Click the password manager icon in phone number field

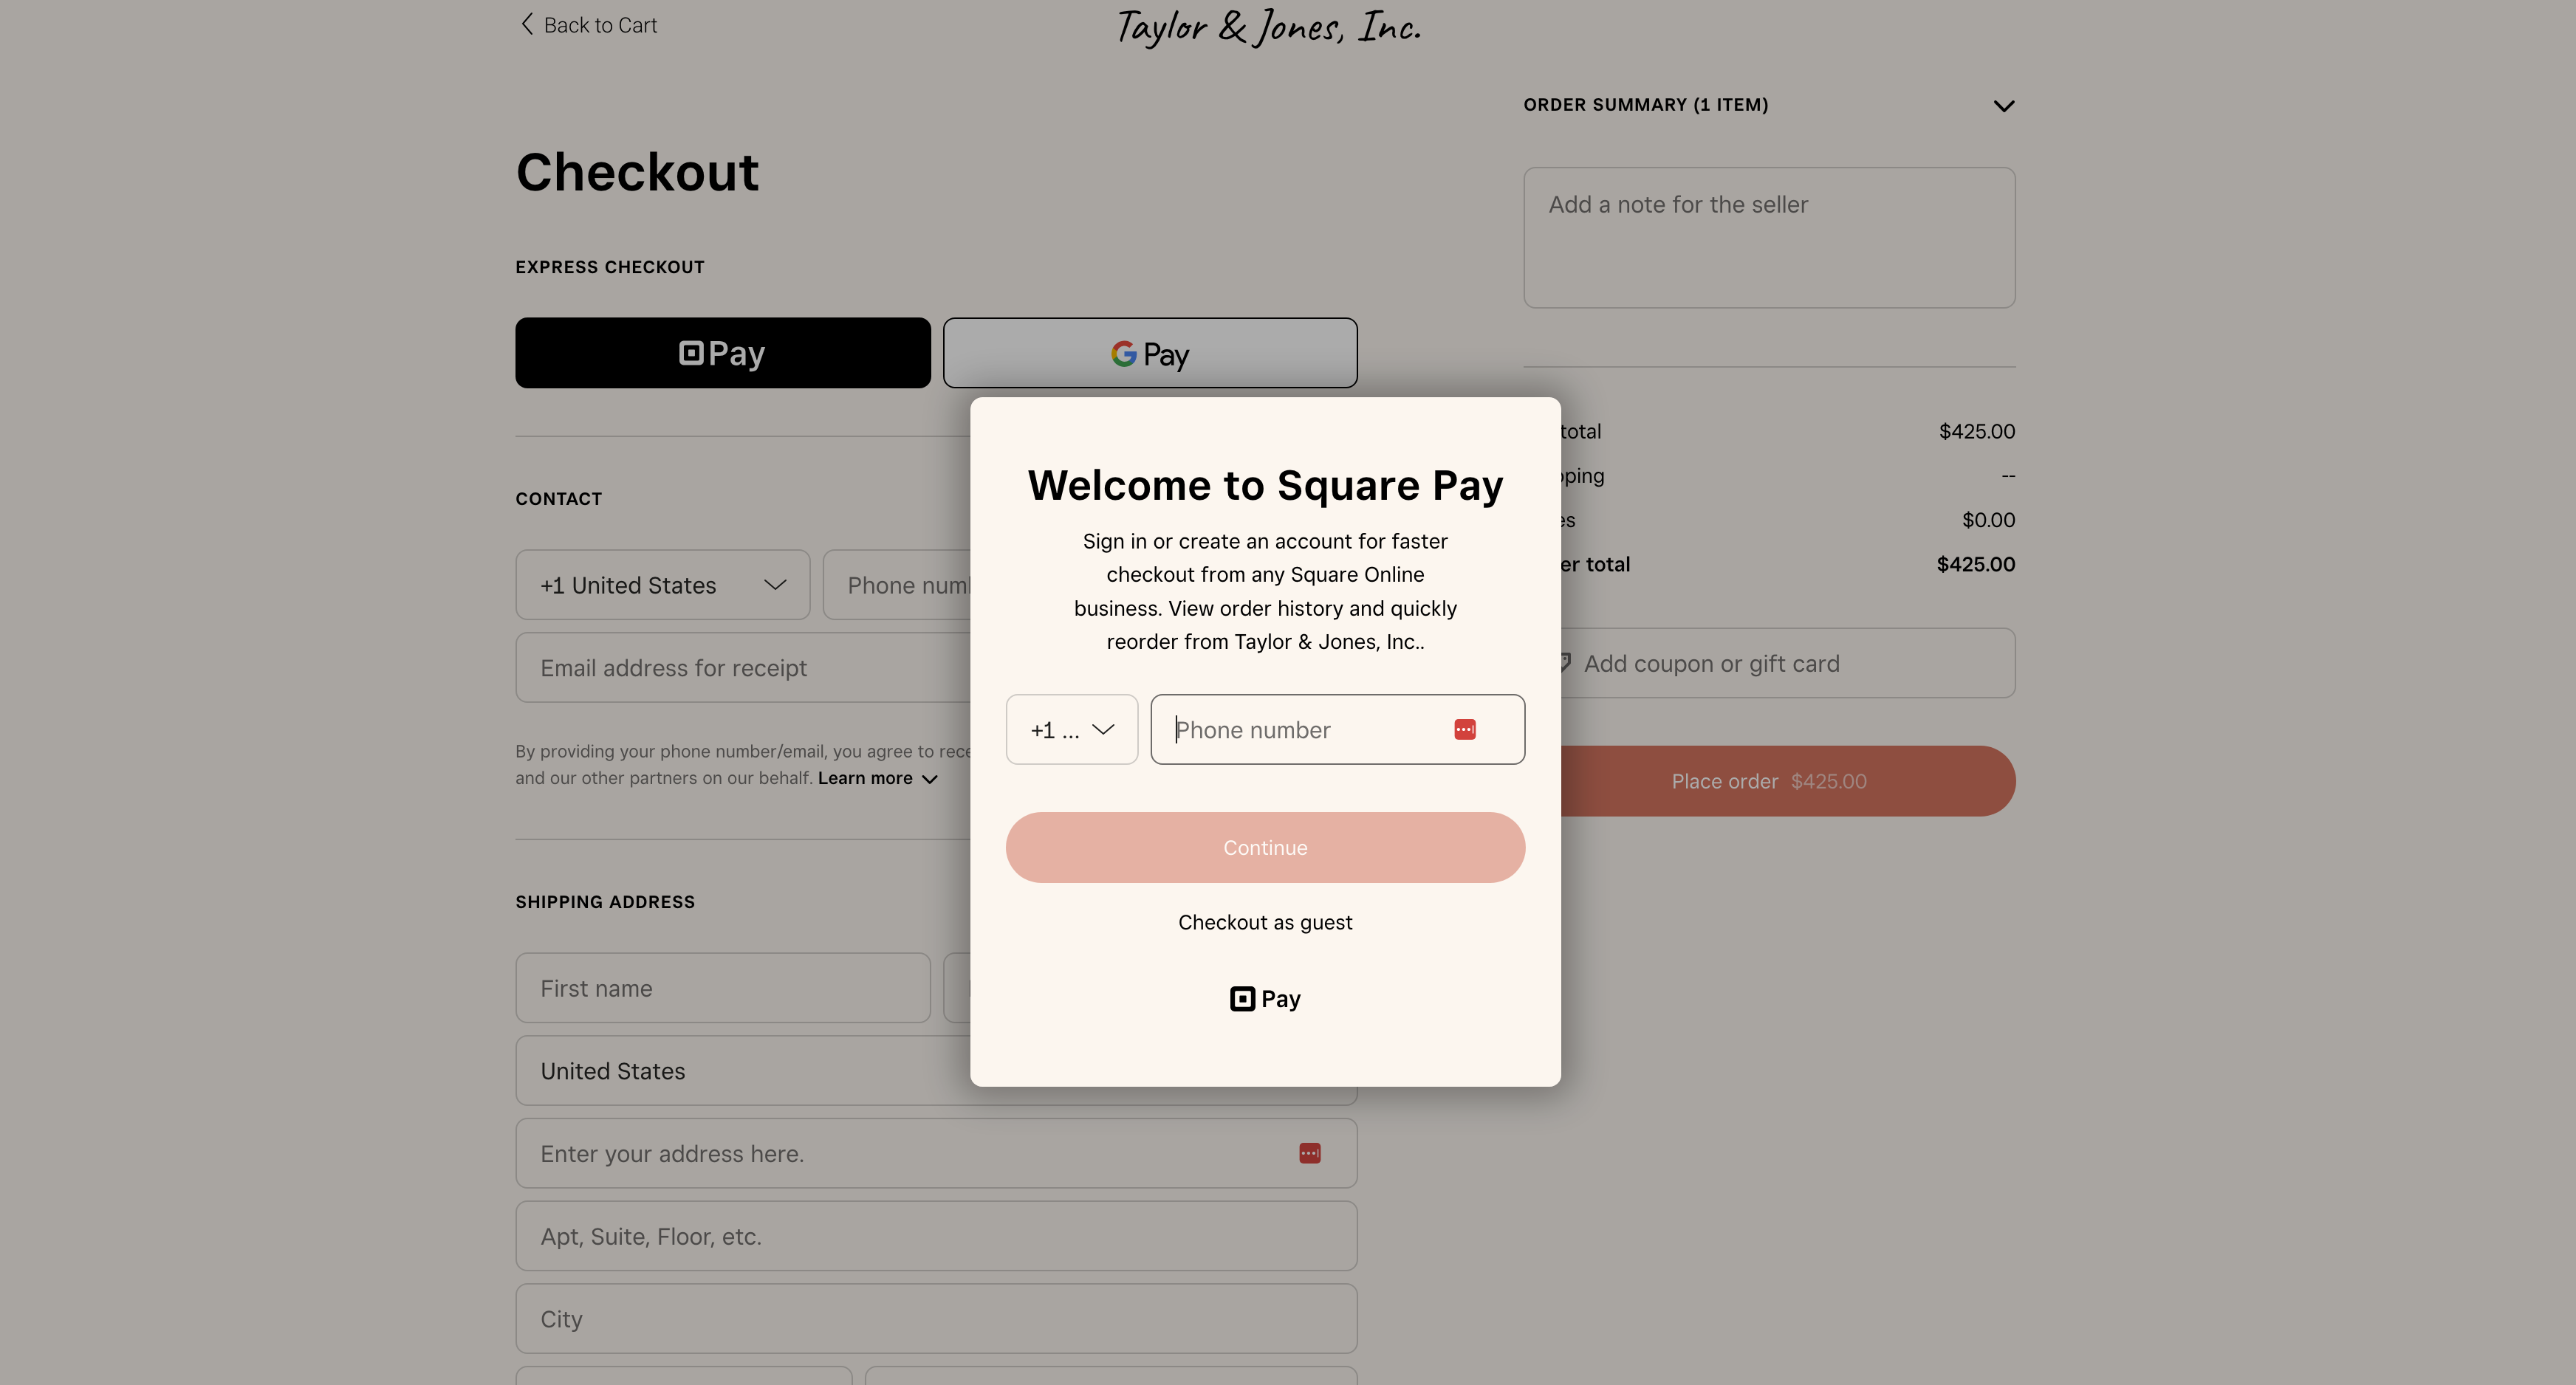(x=1465, y=729)
